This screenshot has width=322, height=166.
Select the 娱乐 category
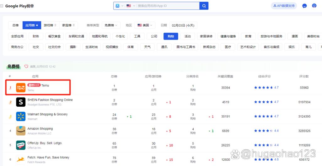click(x=292, y=47)
